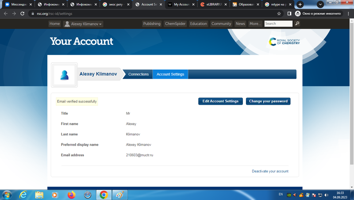Open Firefox from the taskbar
The width and height of the screenshot is (354, 200).
click(71, 195)
